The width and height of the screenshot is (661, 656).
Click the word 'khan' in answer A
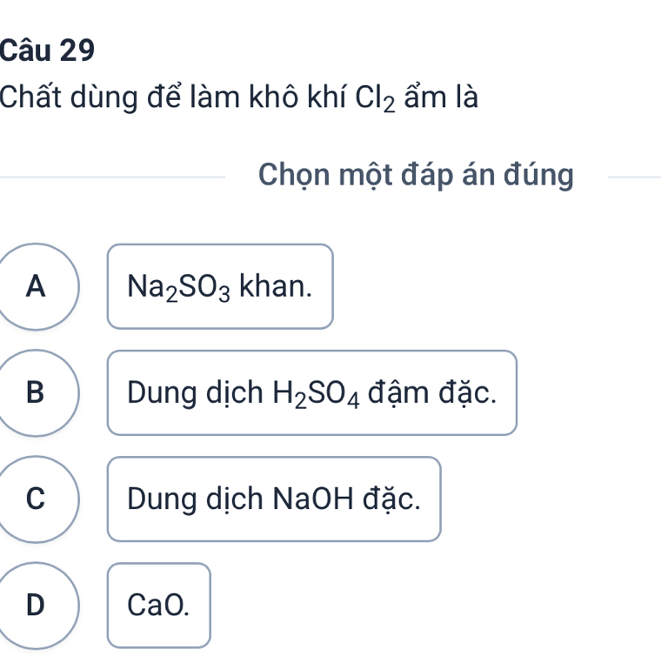[275, 285]
